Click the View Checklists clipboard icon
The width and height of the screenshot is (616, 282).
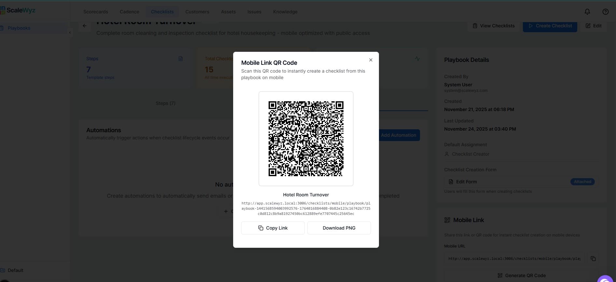tap(475, 26)
